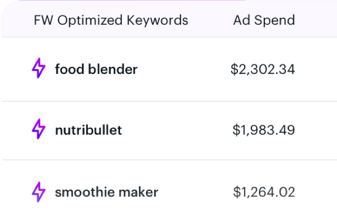
Task: Open the smoothie maker keyword
Action: [x=107, y=192]
